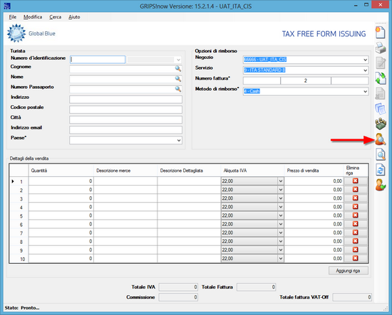Open the Metodo di rimborso dropdown
Viewport: 392px width, 315px height.
click(365, 92)
